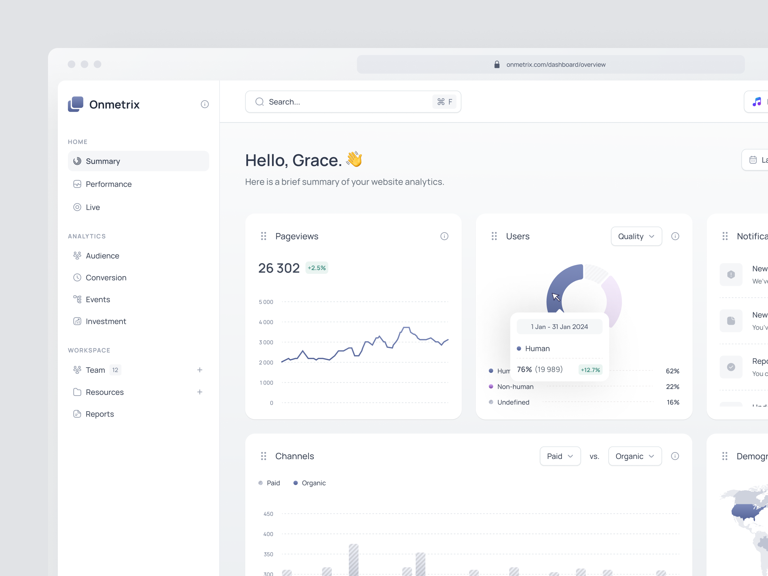768x576 pixels.
Task: Open the Reports document icon
Action: [77, 414]
